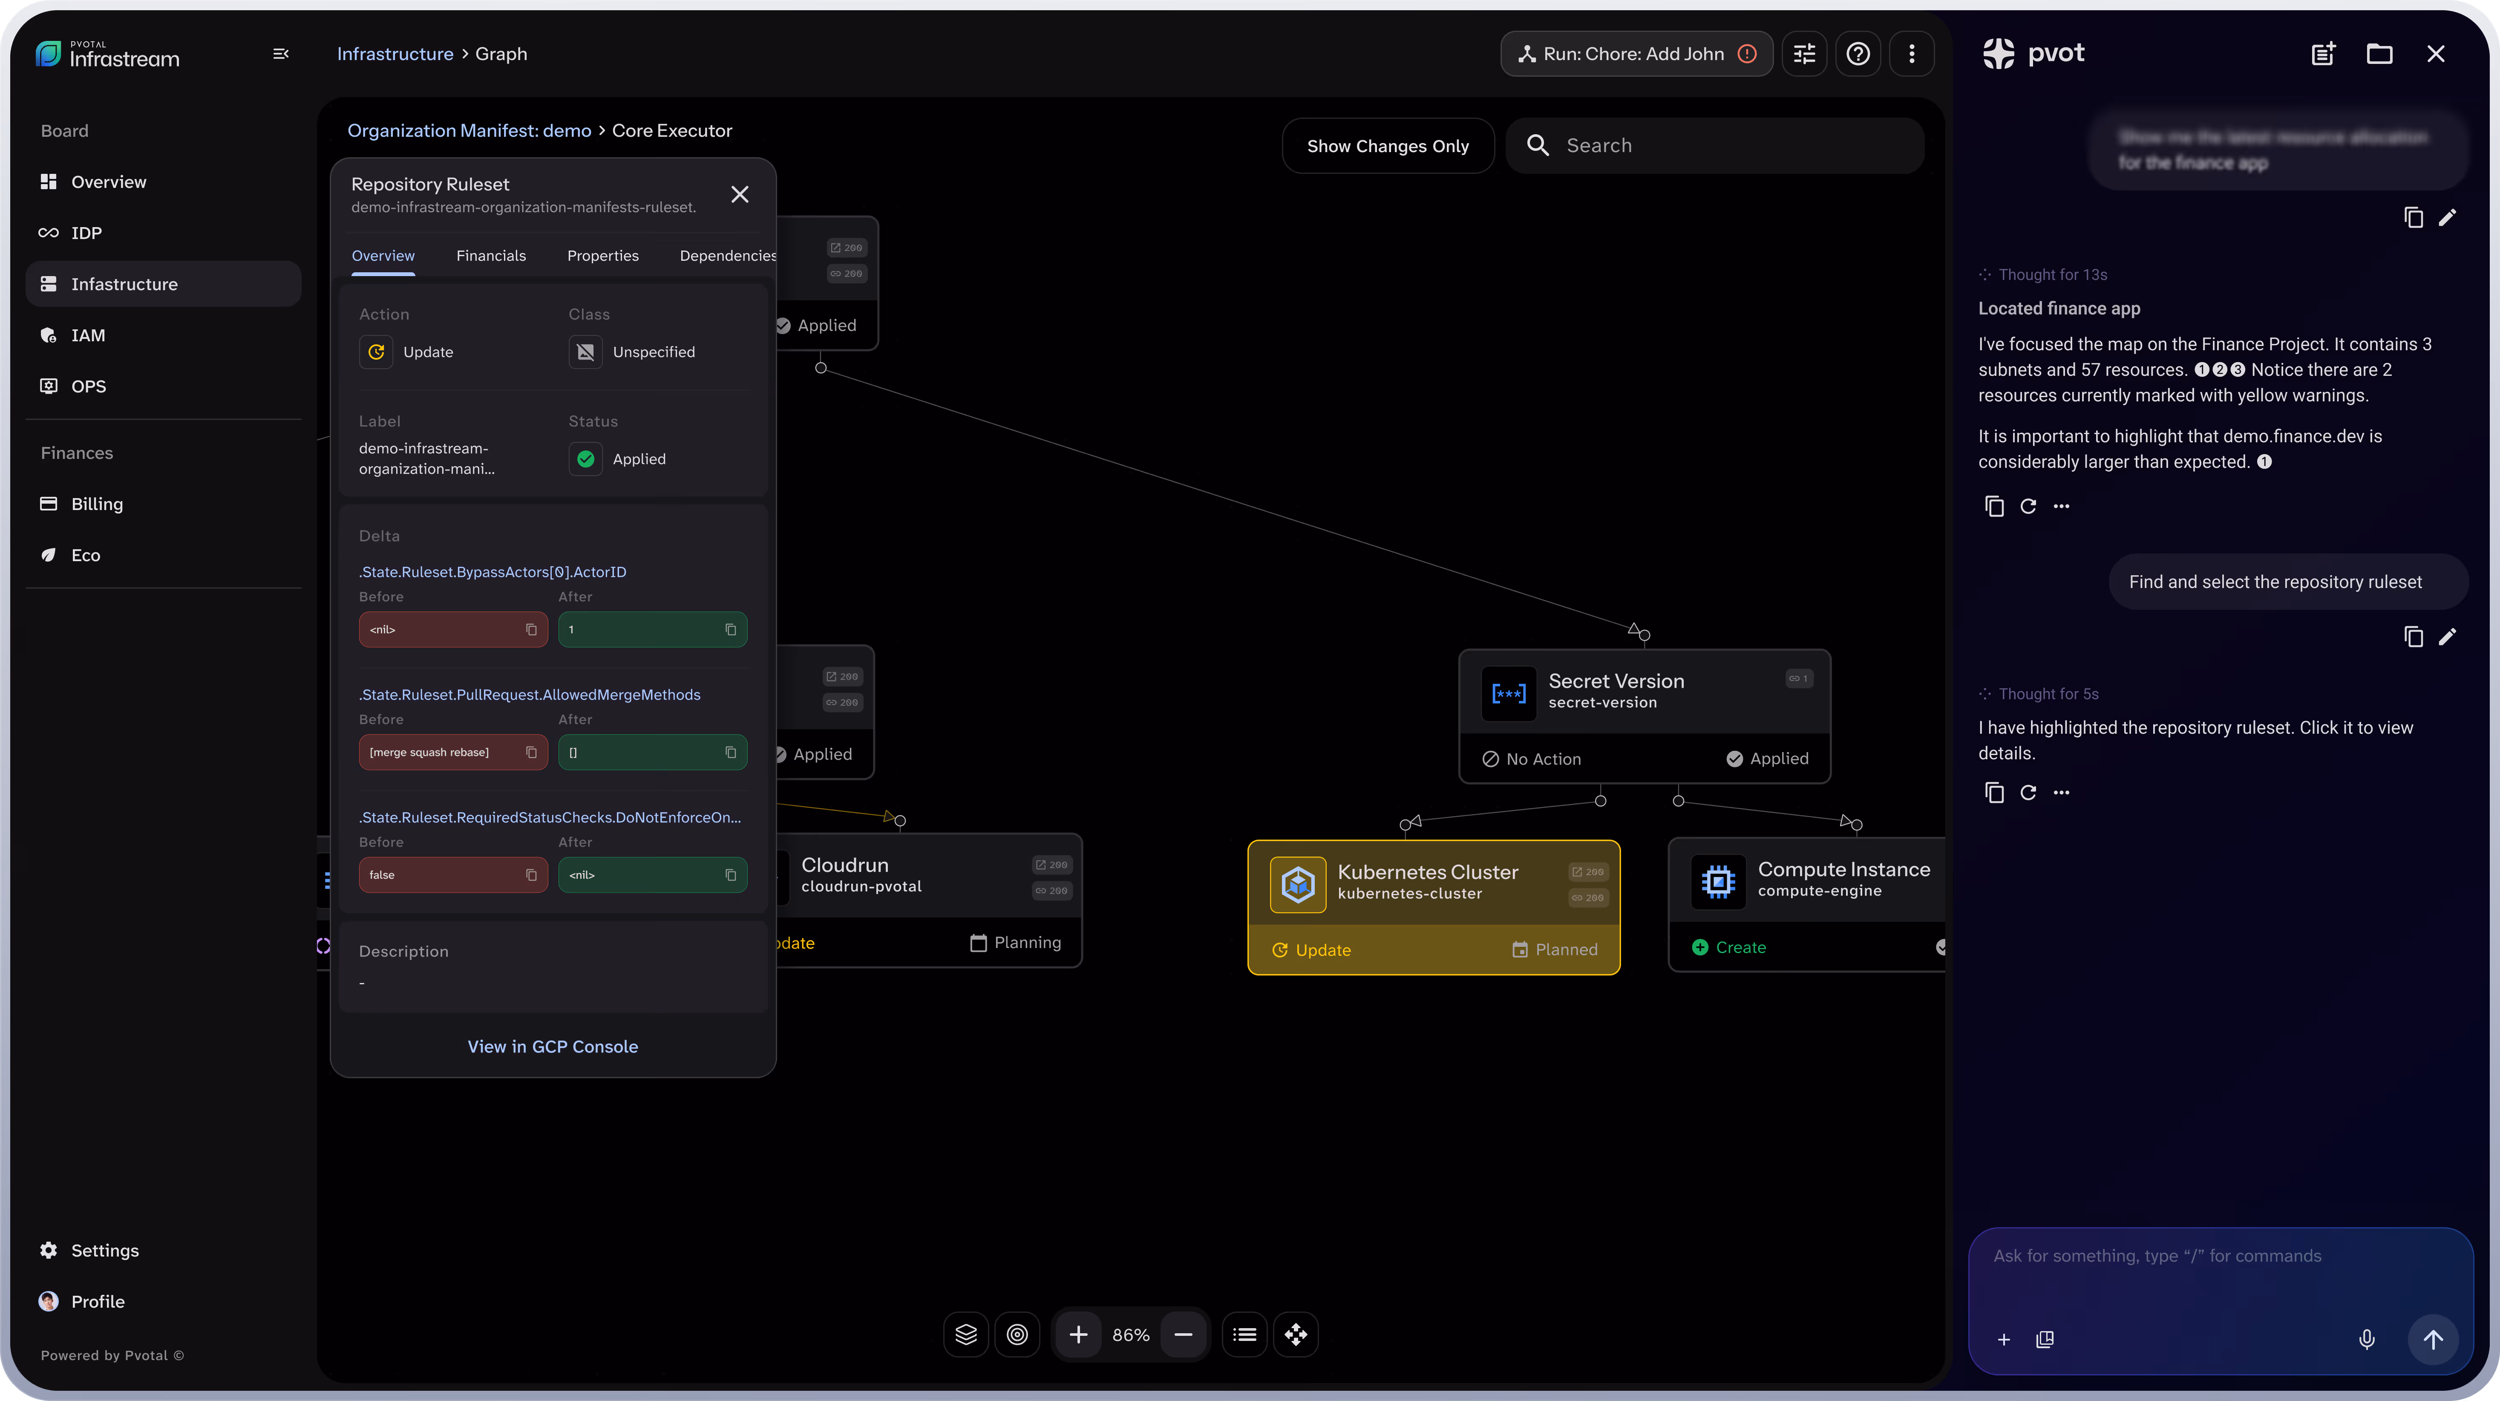Click Infrastructure breadcrumb link

pyautogui.click(x=395, y=55)
